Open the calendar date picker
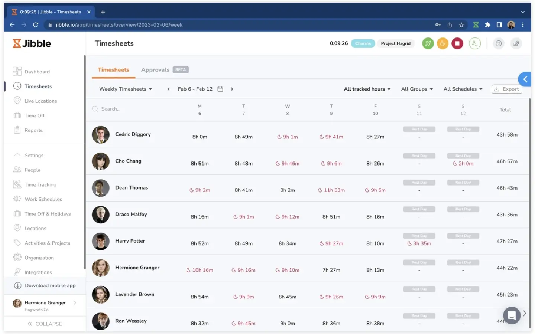The image size is (535, 334). (x=220, y=89)
